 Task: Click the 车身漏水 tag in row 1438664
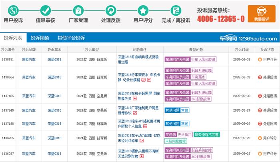198,77
